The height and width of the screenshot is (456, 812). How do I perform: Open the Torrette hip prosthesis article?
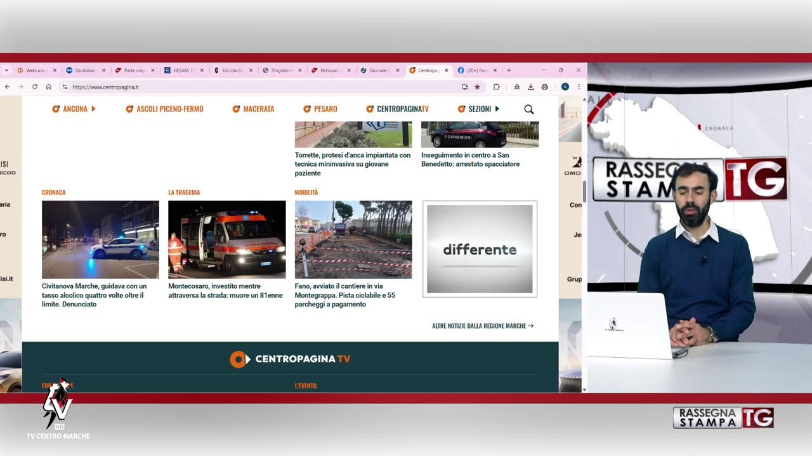[x=353, y=164]
